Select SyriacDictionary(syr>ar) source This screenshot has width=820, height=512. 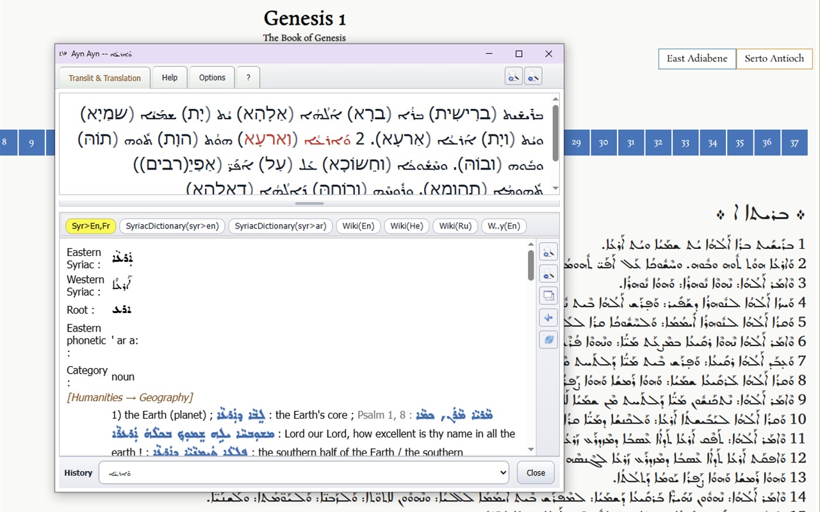281,226
